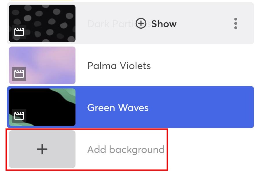Select the Palma Violets background
The width and height of the screenshot is (260, 172).
119,66
